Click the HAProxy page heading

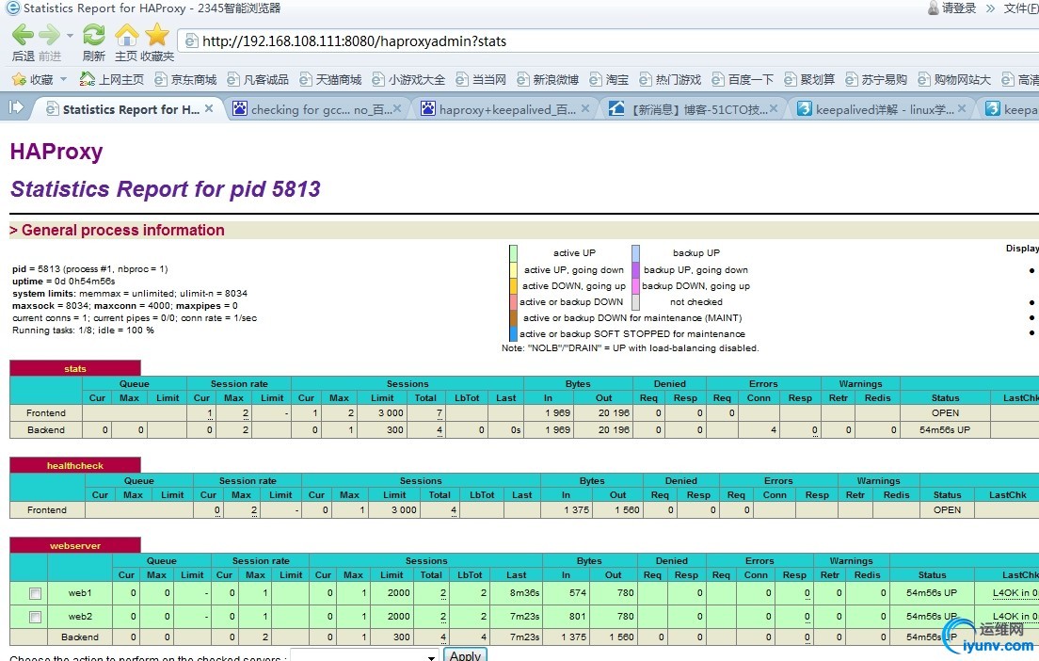[x=56, y=152]
